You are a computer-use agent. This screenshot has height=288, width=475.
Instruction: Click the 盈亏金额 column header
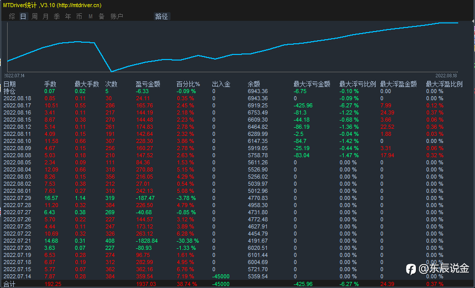148,84
